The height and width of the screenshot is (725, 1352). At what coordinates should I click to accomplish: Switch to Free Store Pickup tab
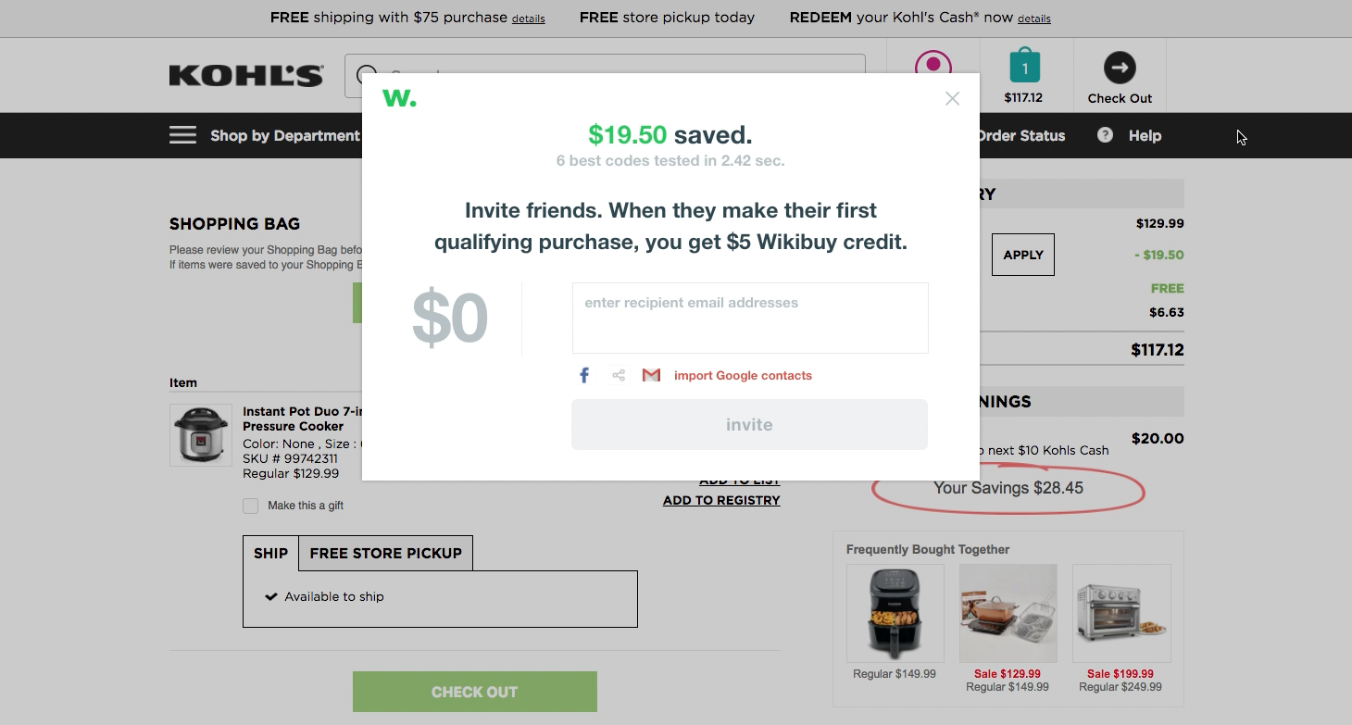pos(385,553)
